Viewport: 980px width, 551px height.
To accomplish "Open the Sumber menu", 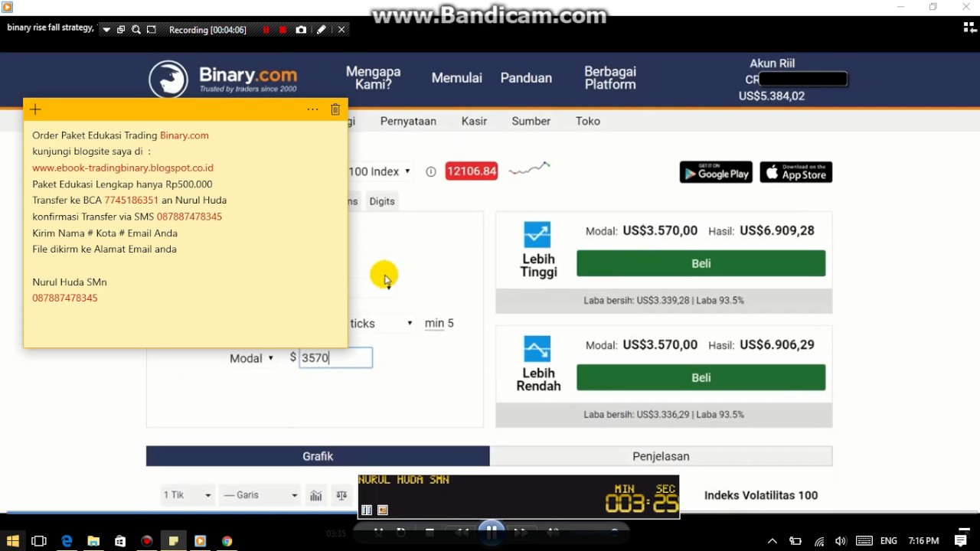I will [531, 121].
